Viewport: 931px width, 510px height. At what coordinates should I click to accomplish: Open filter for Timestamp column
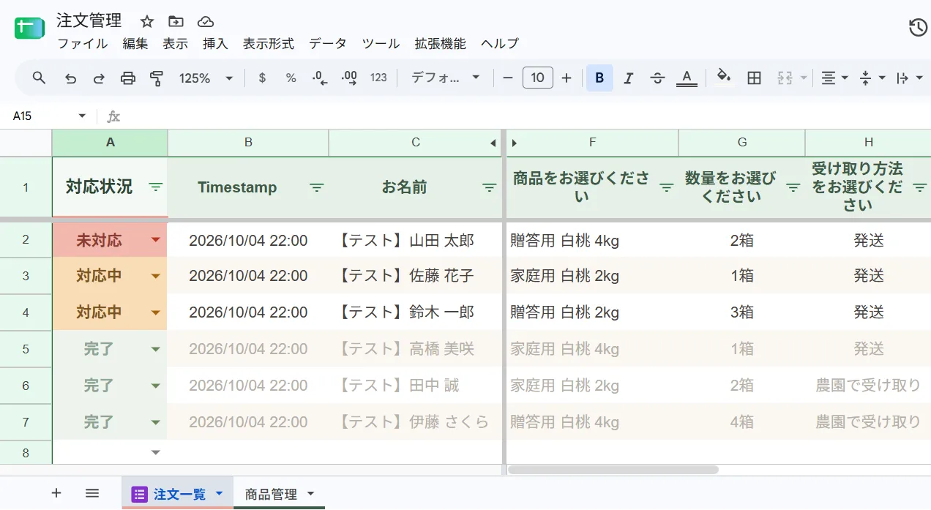pos(316,187)
